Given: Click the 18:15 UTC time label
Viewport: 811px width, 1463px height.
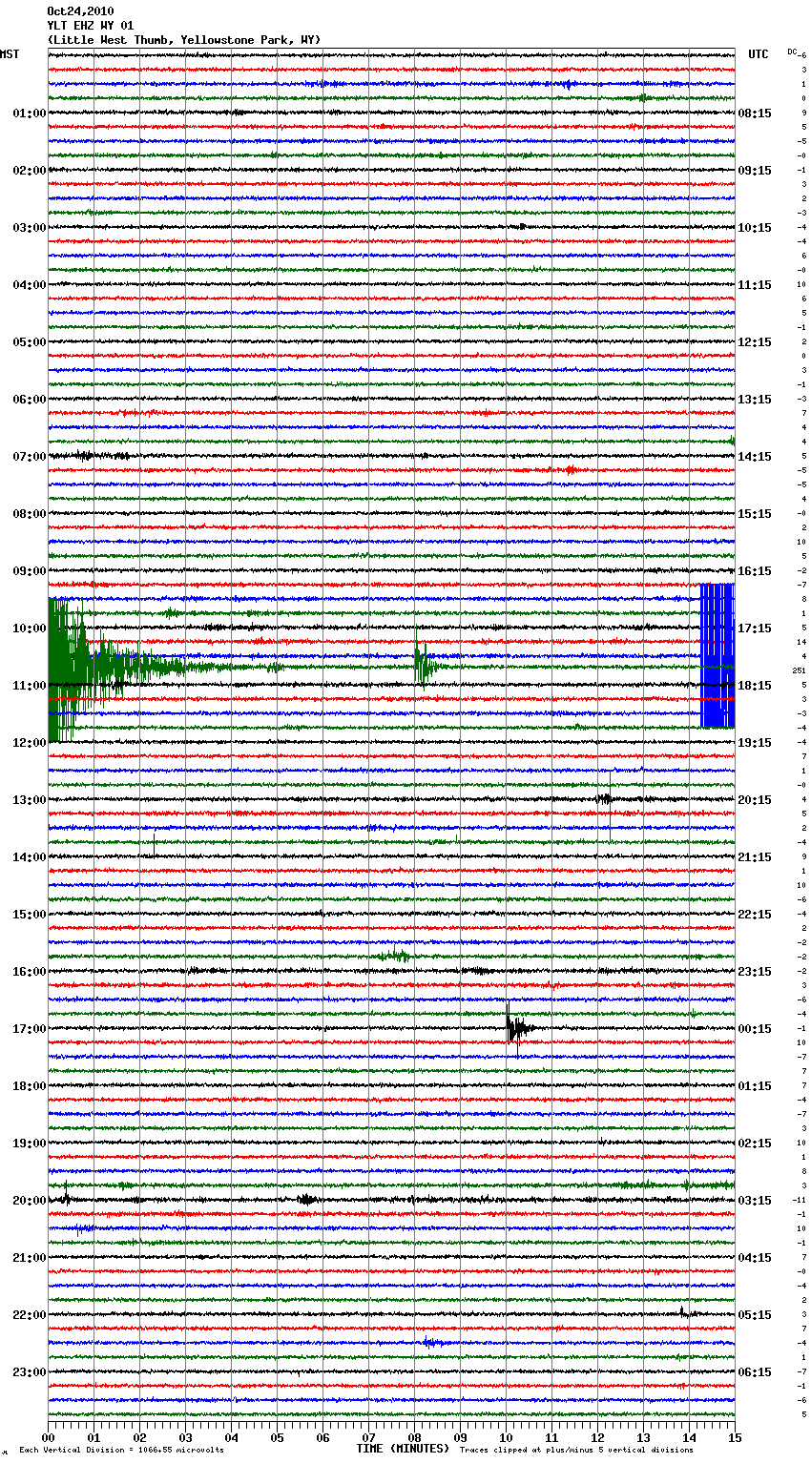Looking at the screenshot, I should pos(755,686).
